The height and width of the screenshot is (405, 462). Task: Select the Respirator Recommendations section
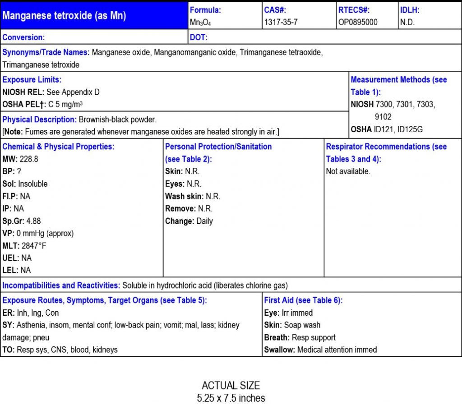click(386, 147)
